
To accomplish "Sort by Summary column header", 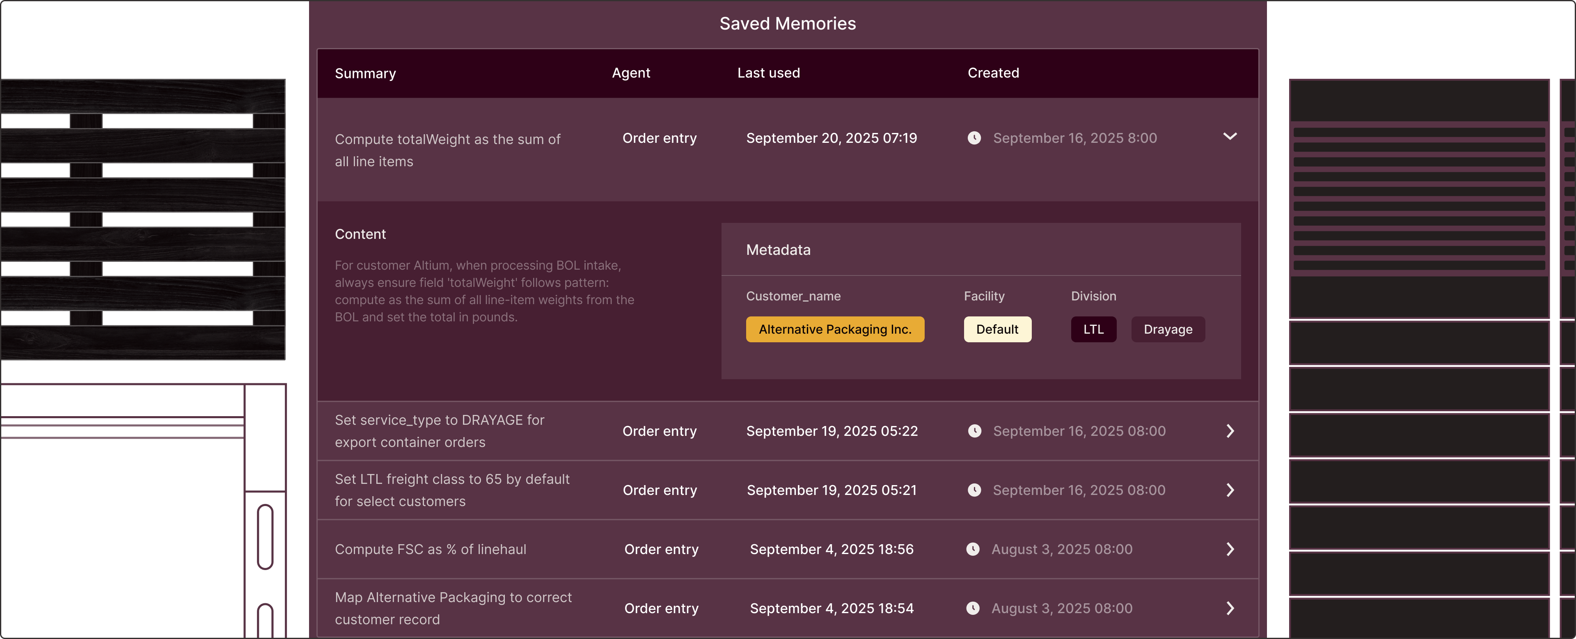I will (x=365, y=73).
